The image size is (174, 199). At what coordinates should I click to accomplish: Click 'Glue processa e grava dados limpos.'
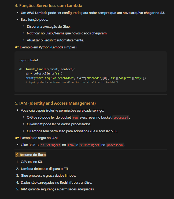point(48,176)
